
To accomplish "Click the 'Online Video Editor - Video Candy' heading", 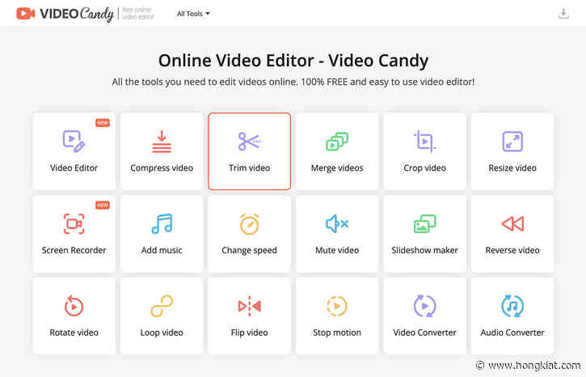I will point(293,61).
